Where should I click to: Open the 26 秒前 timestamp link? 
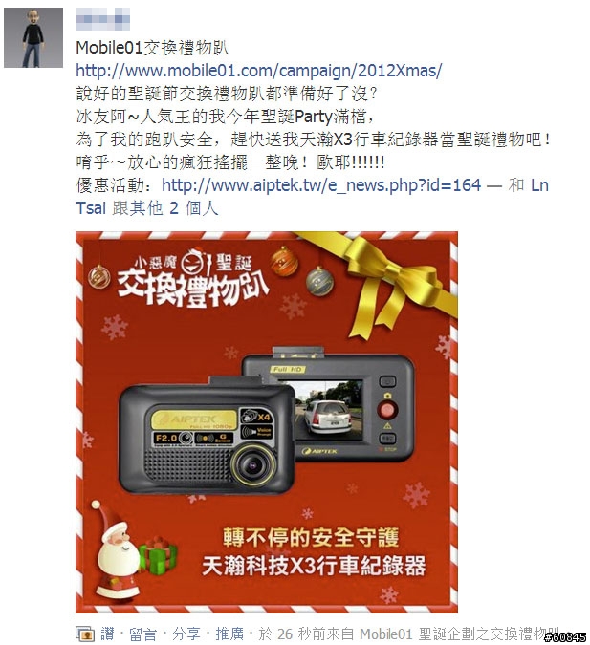point(301,634)
